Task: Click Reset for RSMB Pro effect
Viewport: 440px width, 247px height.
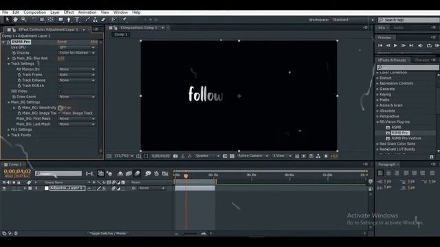Action: [62, 42]
